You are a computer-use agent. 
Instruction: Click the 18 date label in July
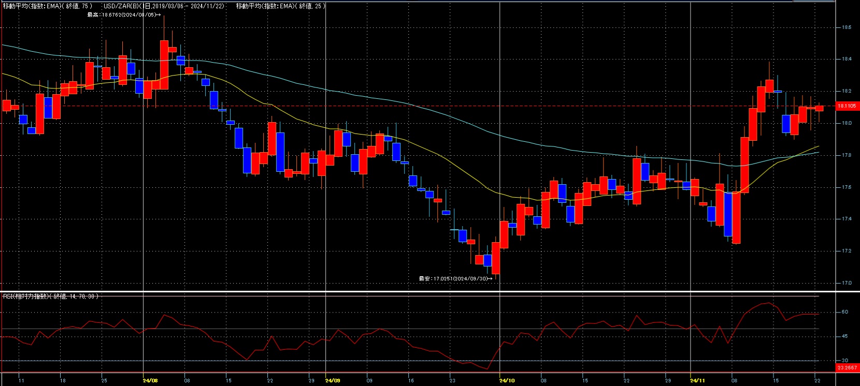tap(63, 381)
